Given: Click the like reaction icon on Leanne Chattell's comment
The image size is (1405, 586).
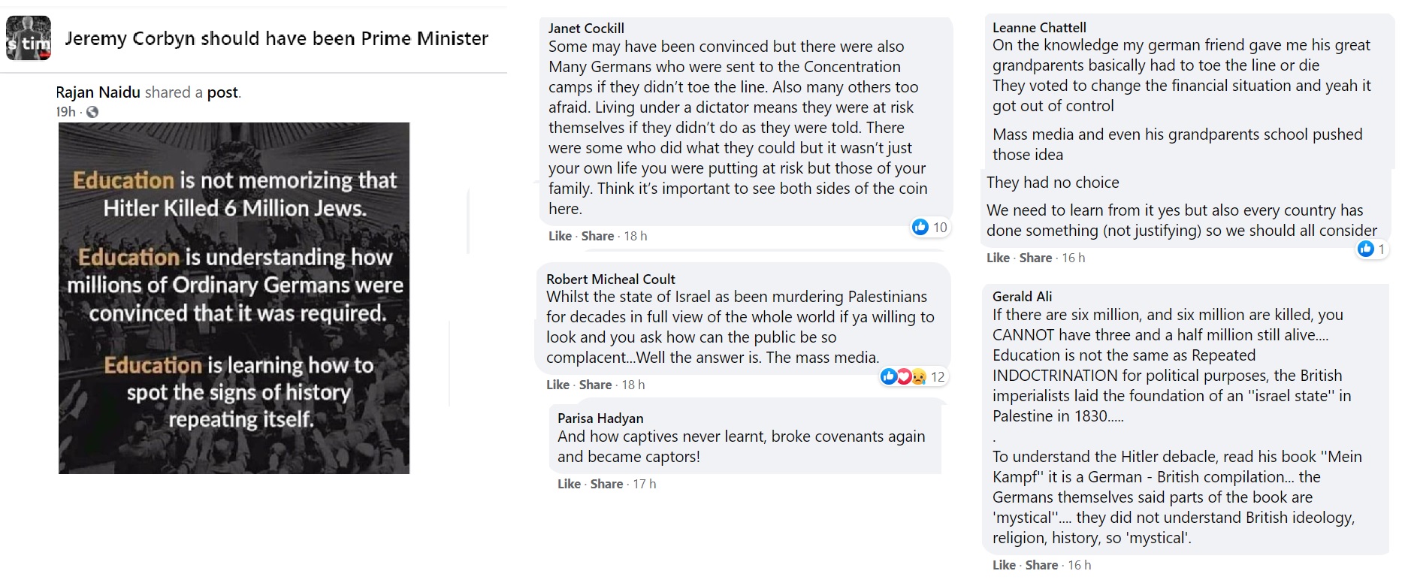Looking at the screenshot, I should point(1366,249).
